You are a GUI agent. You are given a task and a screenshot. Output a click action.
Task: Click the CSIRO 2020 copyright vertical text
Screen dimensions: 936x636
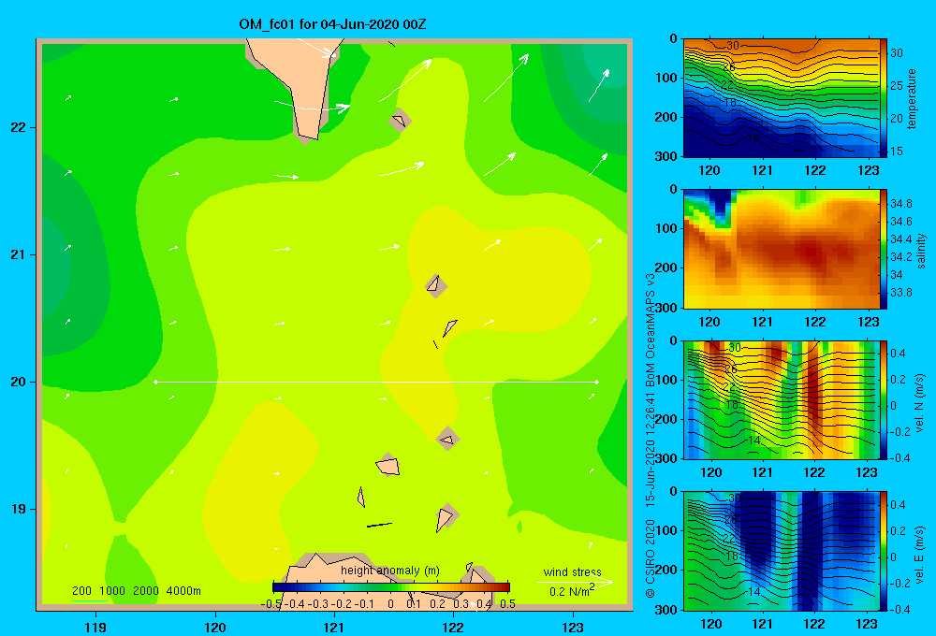(x=651, y=559)
